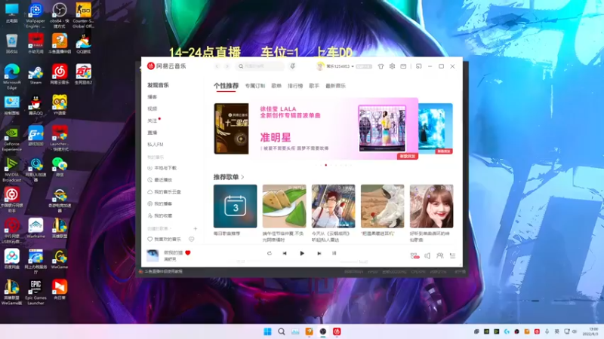Select the 最新音乐 tab
This screenshot has height=339, width=604.
coord(335,86)
